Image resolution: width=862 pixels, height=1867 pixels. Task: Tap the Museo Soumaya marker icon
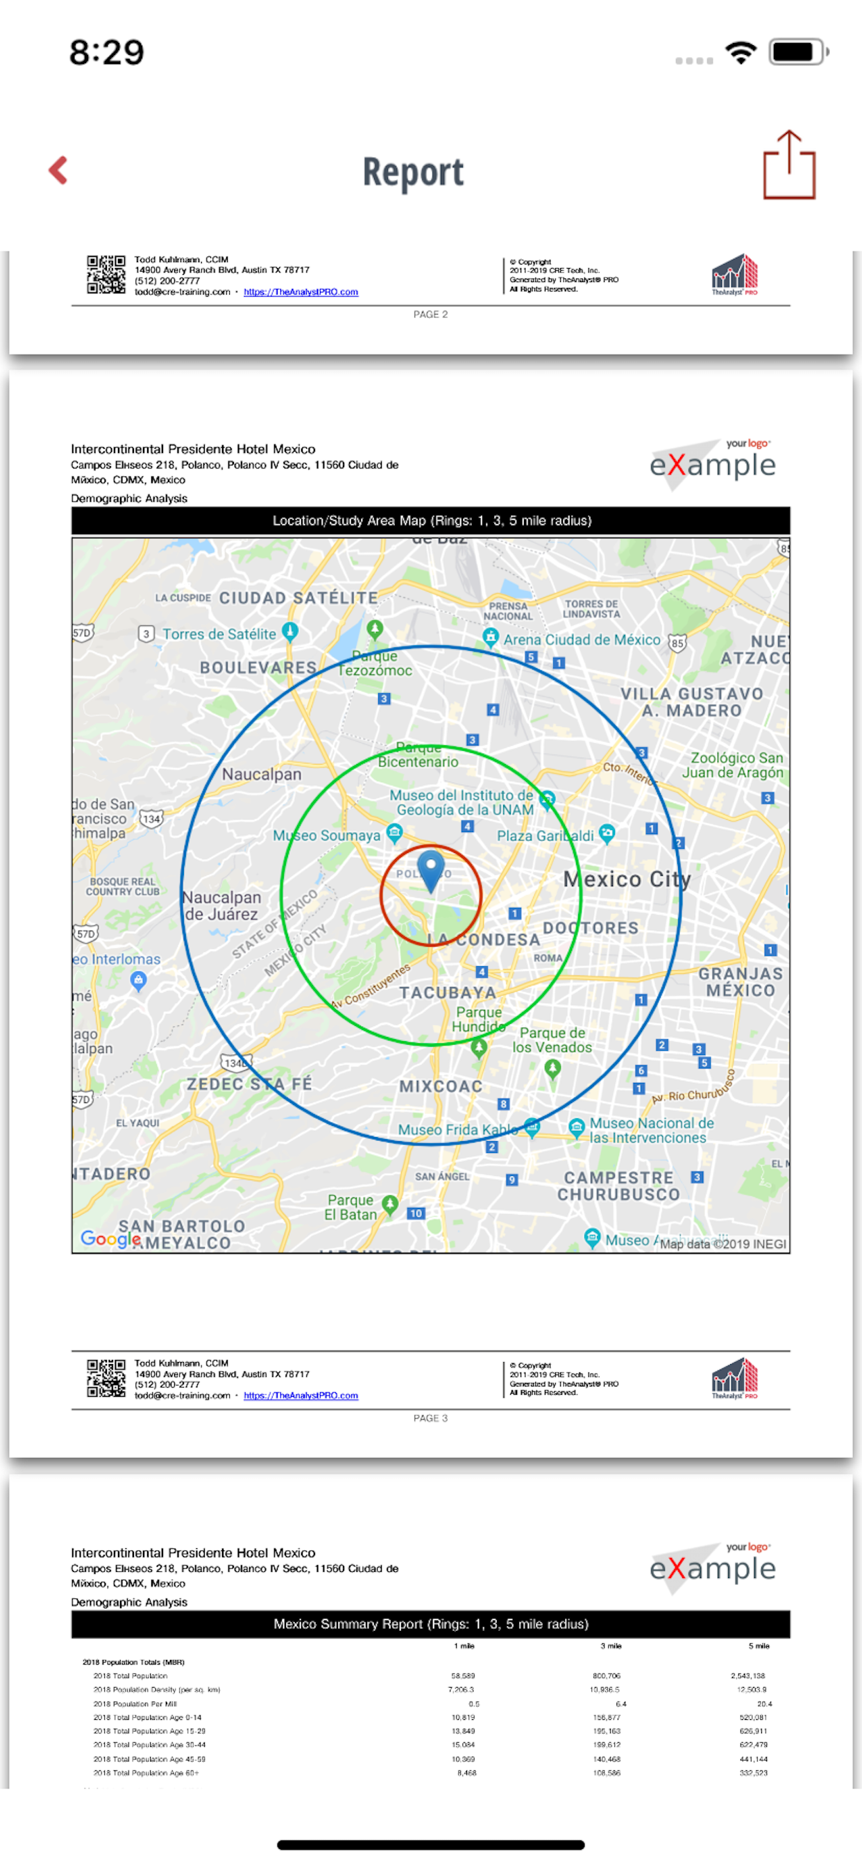pyautogui.click(x=394, y=833)
